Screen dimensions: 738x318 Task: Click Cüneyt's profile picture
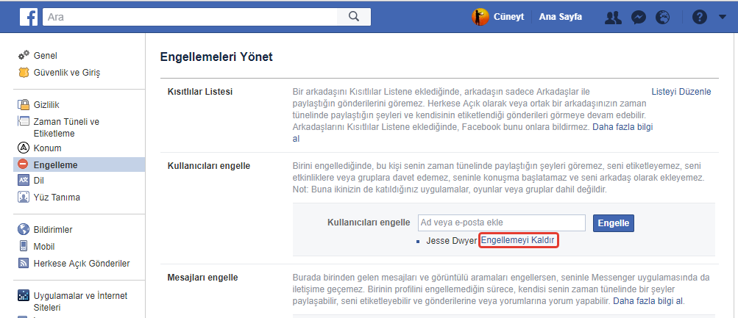click(x=480, y=17)
